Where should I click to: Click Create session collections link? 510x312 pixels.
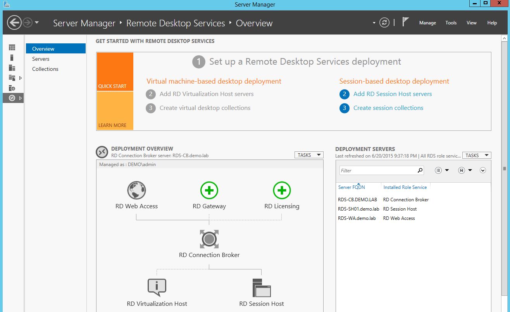(x=388, y=108)
